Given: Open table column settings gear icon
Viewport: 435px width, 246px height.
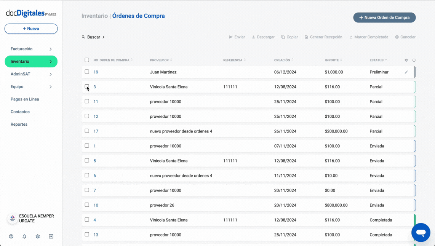Looking at the screenshot, I should pos(406,60).
